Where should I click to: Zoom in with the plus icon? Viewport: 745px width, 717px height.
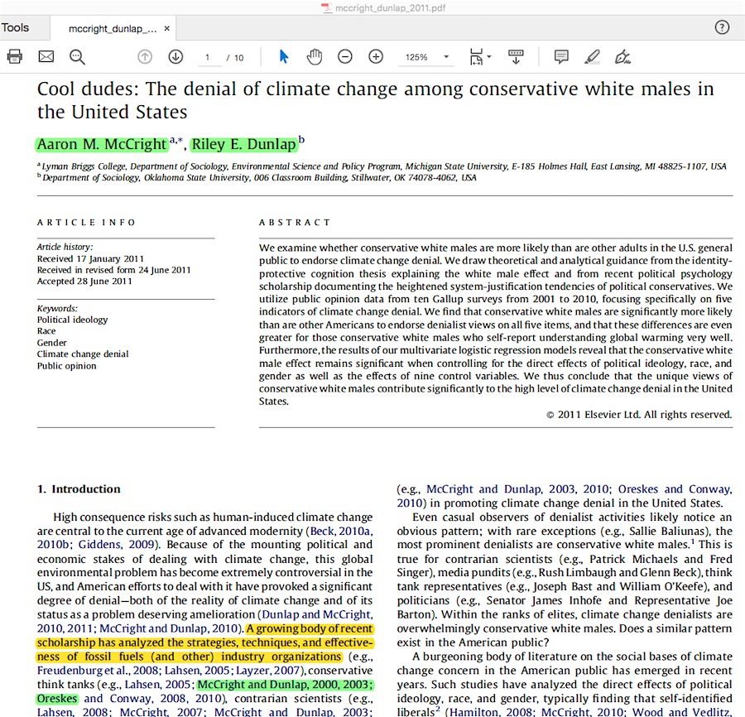click(x=376, y=57)
